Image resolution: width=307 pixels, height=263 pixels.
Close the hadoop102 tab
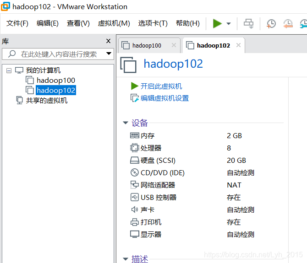pos(238,45)
